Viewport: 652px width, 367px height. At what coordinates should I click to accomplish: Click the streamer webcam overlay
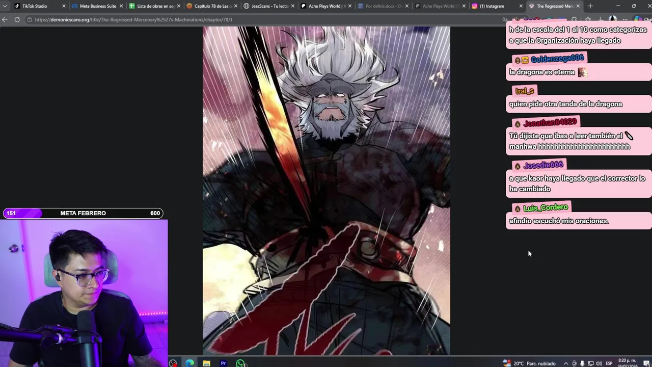pyautogui.click(x=84, y=293)
